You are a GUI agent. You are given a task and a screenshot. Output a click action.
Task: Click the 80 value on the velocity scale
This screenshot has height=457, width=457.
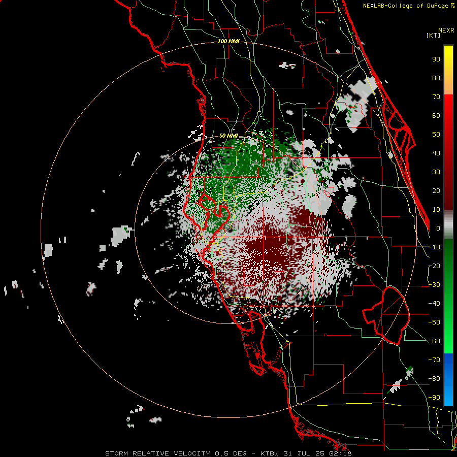(x=436, y=78)
